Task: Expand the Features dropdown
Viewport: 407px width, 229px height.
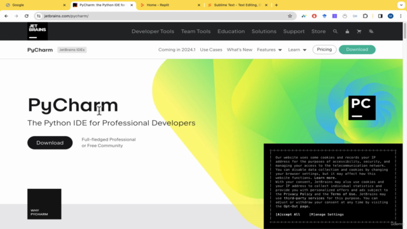Action: [x=270, y=50]
